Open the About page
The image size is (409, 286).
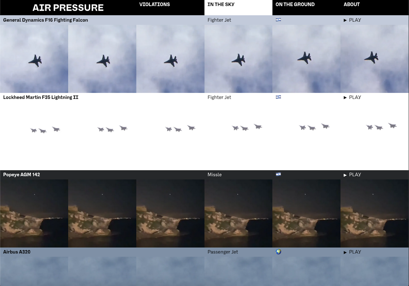pos(351,4)
